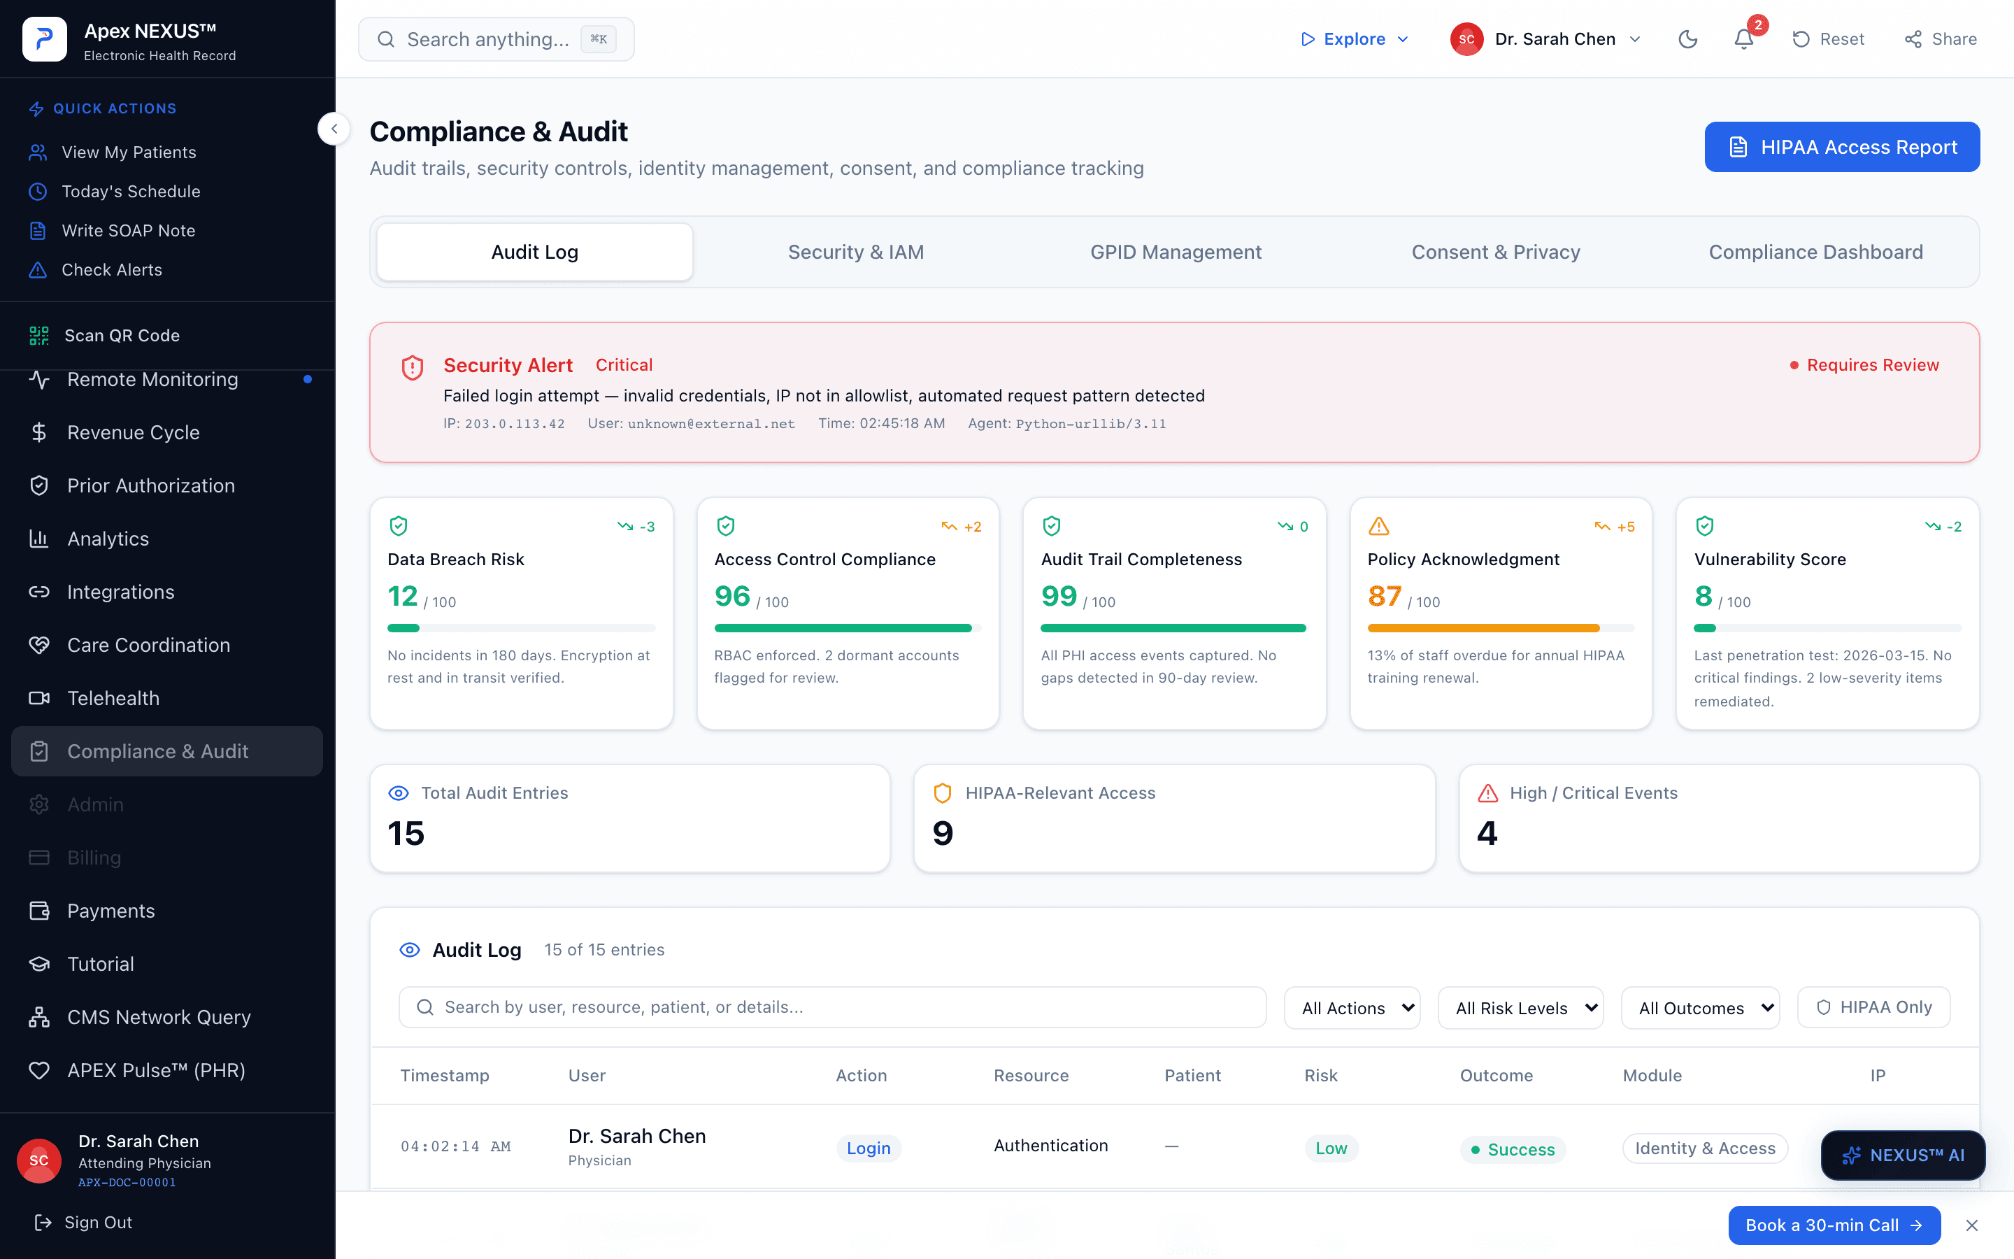The width and height of the screenshot is (2014, 1259).
Task: Click the Security Alert shield icon
Action: click(412, 367)
